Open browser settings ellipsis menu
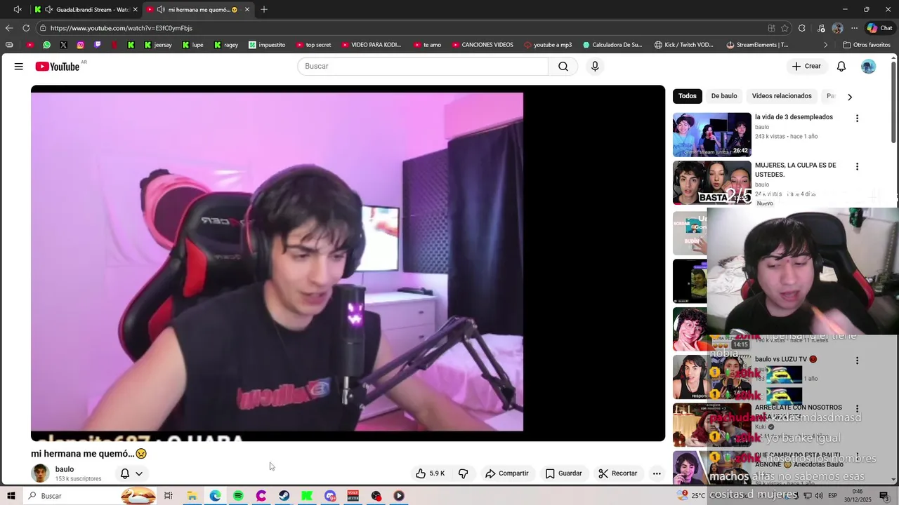The height and width of the screenshot is (505, 899). (854, 28)
